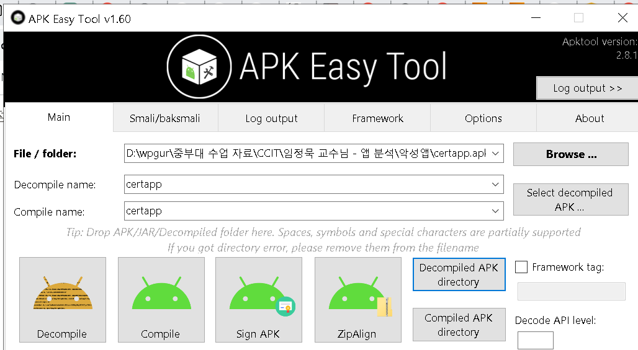The image size is (638, 350).
Task: Click the Sign APK icon button
Action: point(258,300)
